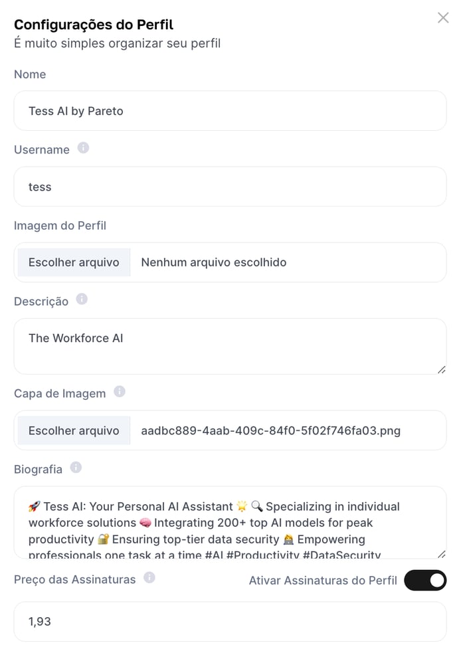Close the Configurações do Perfil dialog

pyautogui.click(x=443, y=18)
